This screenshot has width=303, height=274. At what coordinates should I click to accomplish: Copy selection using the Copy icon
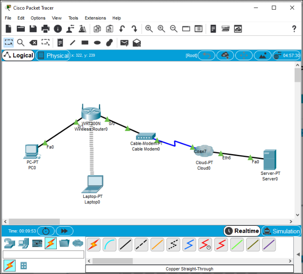point(97,29)
